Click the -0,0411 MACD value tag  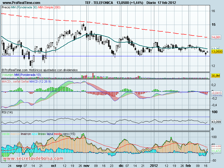216,93
